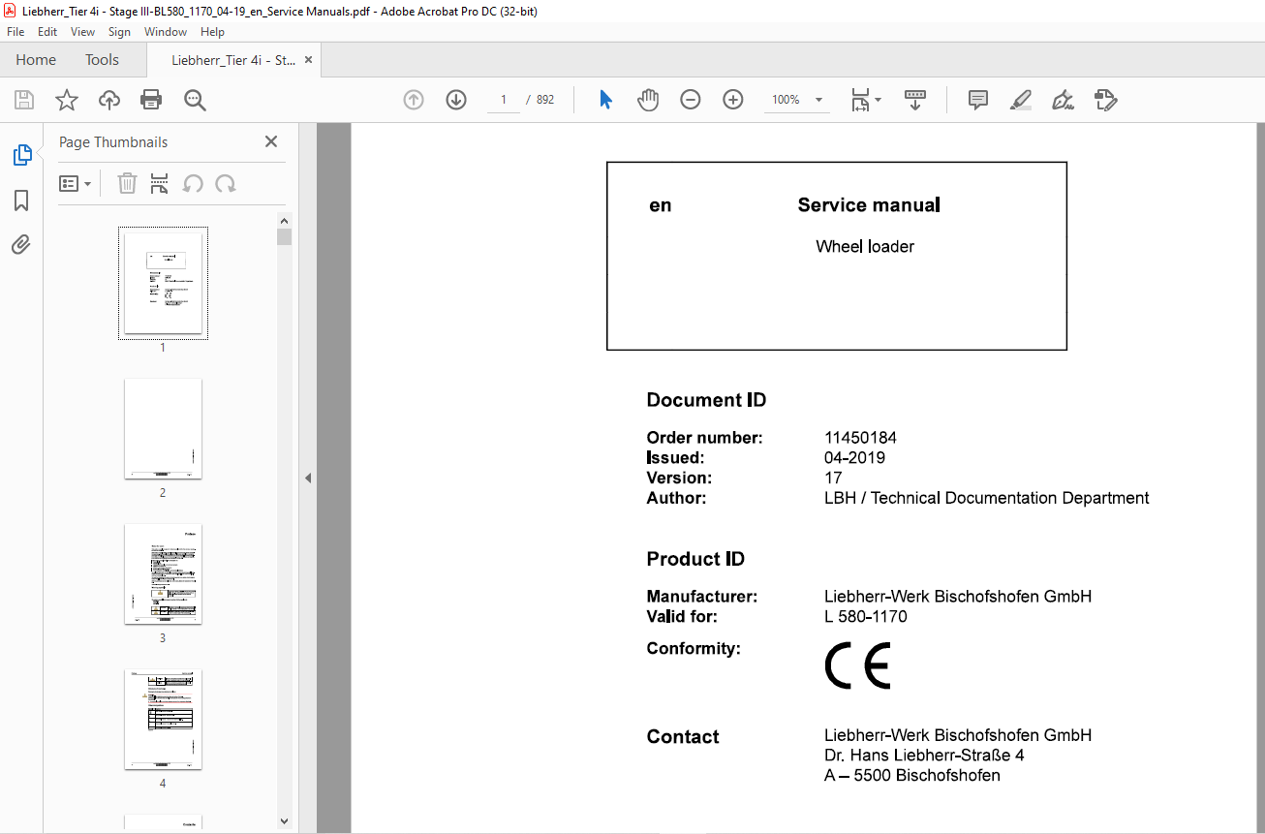Open the Attachments paperclip pane
This screenshot has width=1265, height=834.
pos(21,245)
